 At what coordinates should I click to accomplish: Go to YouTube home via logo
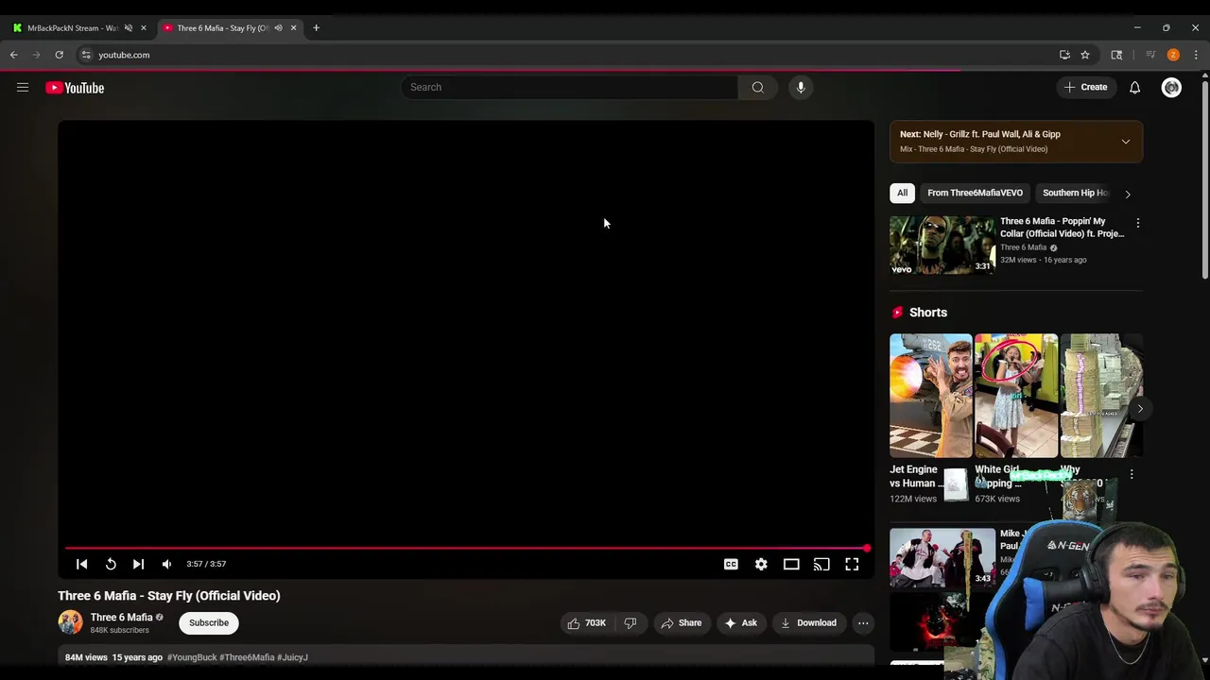[75, 88]
